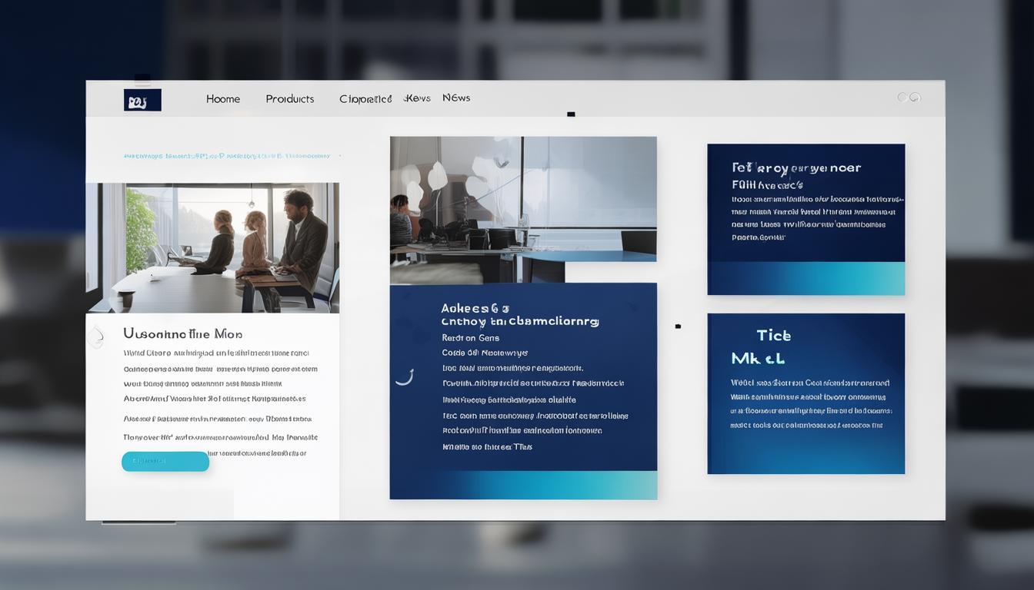Click the dark blue site logo

(x=142, y=100)
